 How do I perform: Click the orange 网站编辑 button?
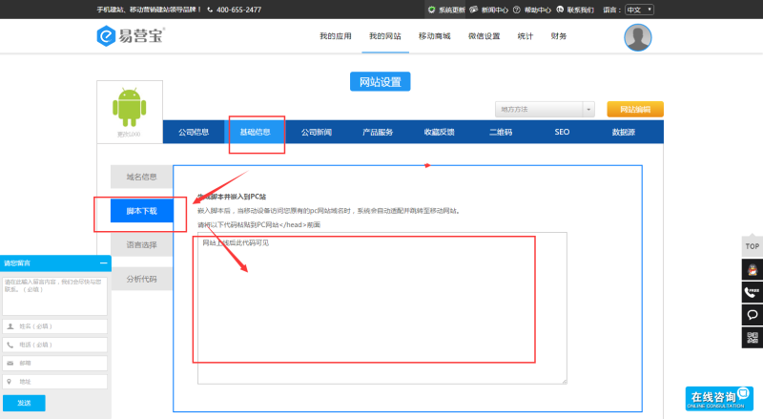pos(635,109)
